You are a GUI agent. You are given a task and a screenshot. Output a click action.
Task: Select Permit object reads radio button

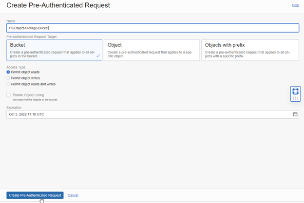tap(8, 72)
